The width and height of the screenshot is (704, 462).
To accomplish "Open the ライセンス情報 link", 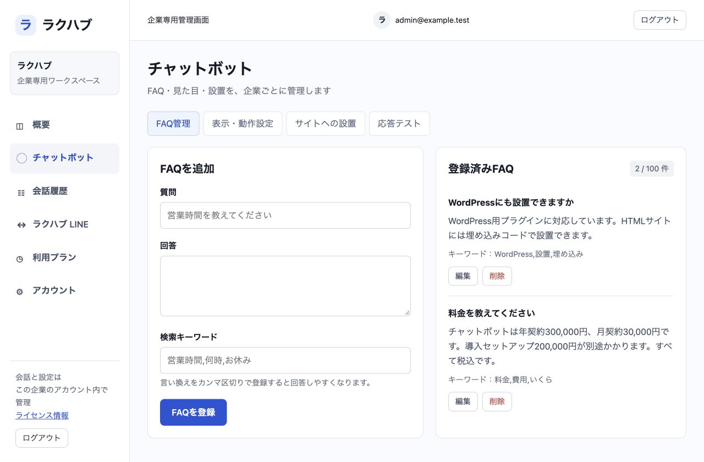I will pyautogui.click(x=42, y=415).
